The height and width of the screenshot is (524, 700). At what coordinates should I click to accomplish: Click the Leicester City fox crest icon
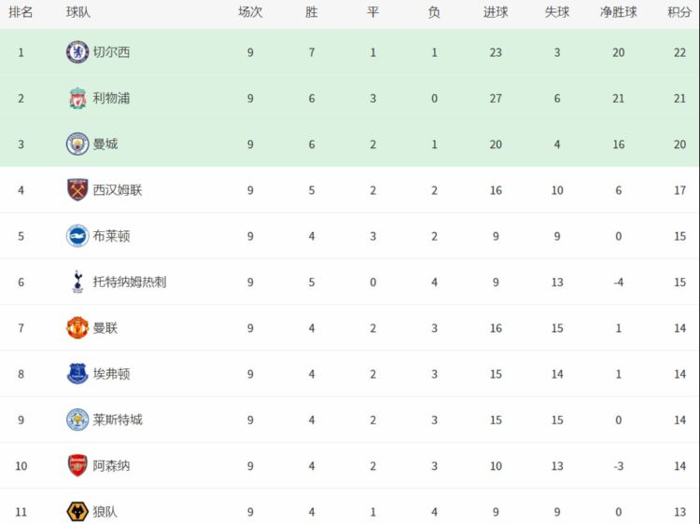(x=77, y=420)
